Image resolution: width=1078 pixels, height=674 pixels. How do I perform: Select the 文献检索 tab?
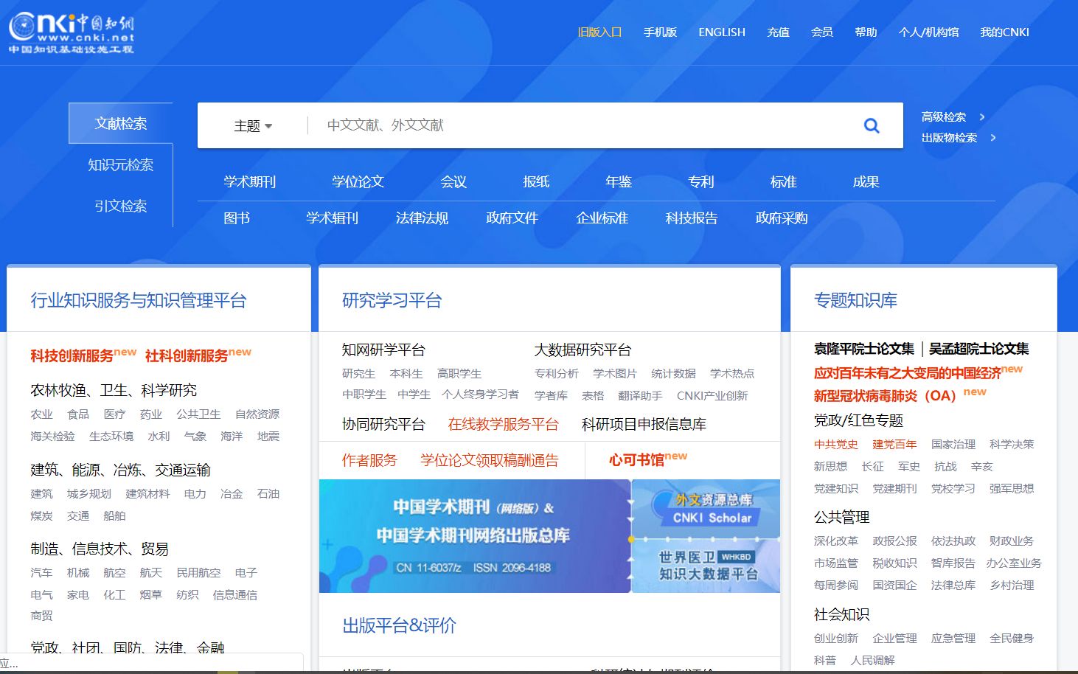point(121,123)
